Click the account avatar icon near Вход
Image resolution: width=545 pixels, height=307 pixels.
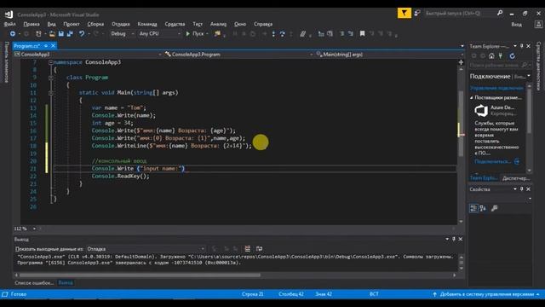pos(538,25)
